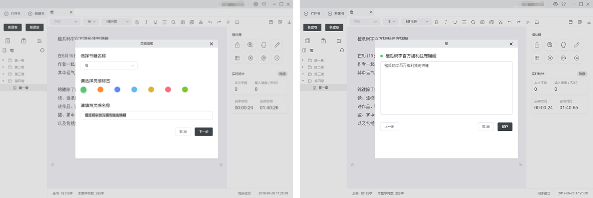Hide real-time stats with 隐藏 in left window
593x198 pixels.
click(x=282, y=74)
